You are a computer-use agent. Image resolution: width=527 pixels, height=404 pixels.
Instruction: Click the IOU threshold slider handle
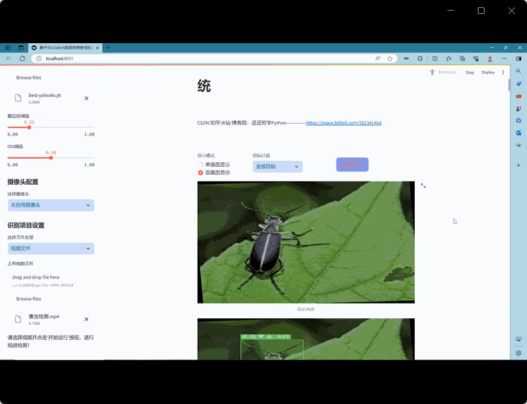[x=51, y=157]
